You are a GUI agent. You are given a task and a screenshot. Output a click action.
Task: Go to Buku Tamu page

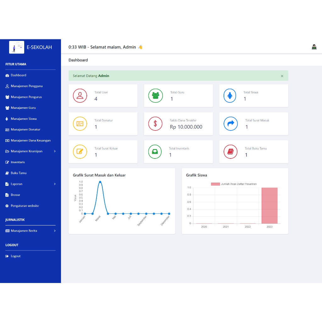click(x=19, y=173)
